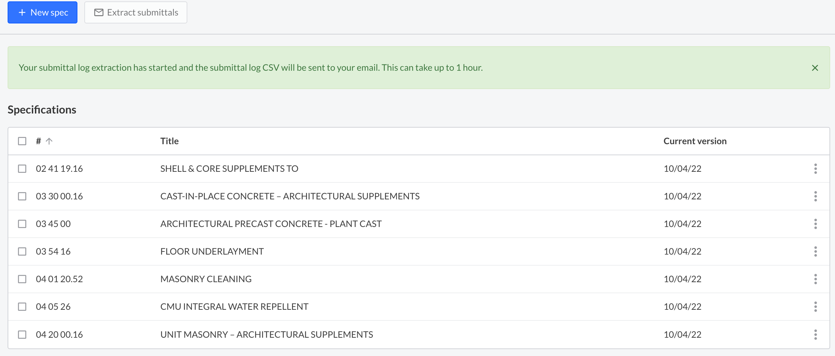The image size is (835, 356).
Task: Open UNIT MASONRY – ARCHITECTURAL SUPPLEMENTS title
Action: click(x=266, y=335)
